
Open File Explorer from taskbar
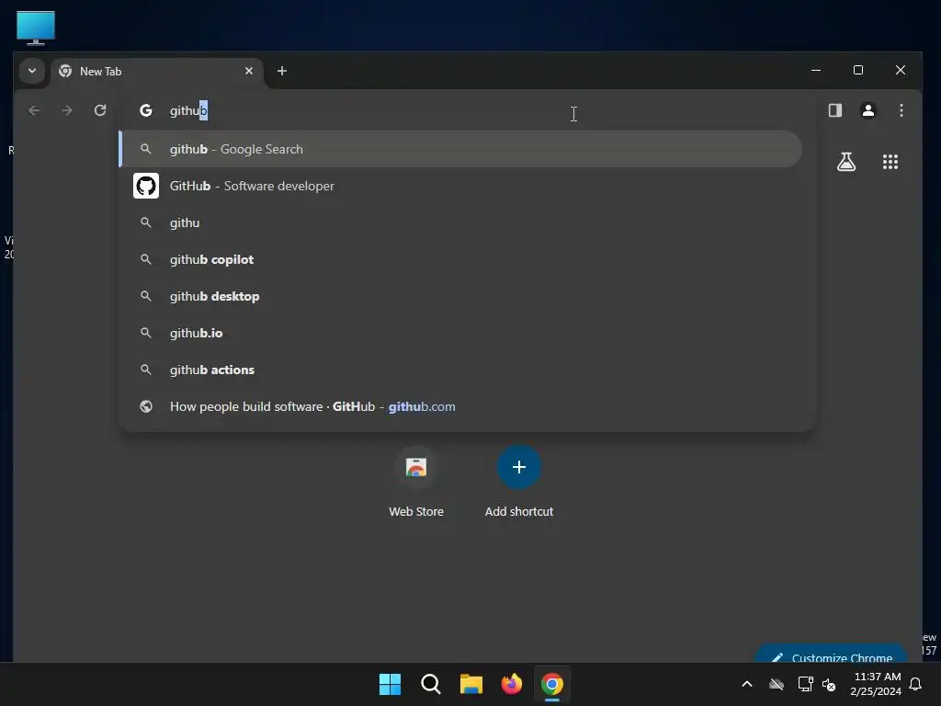pos(471,684)
